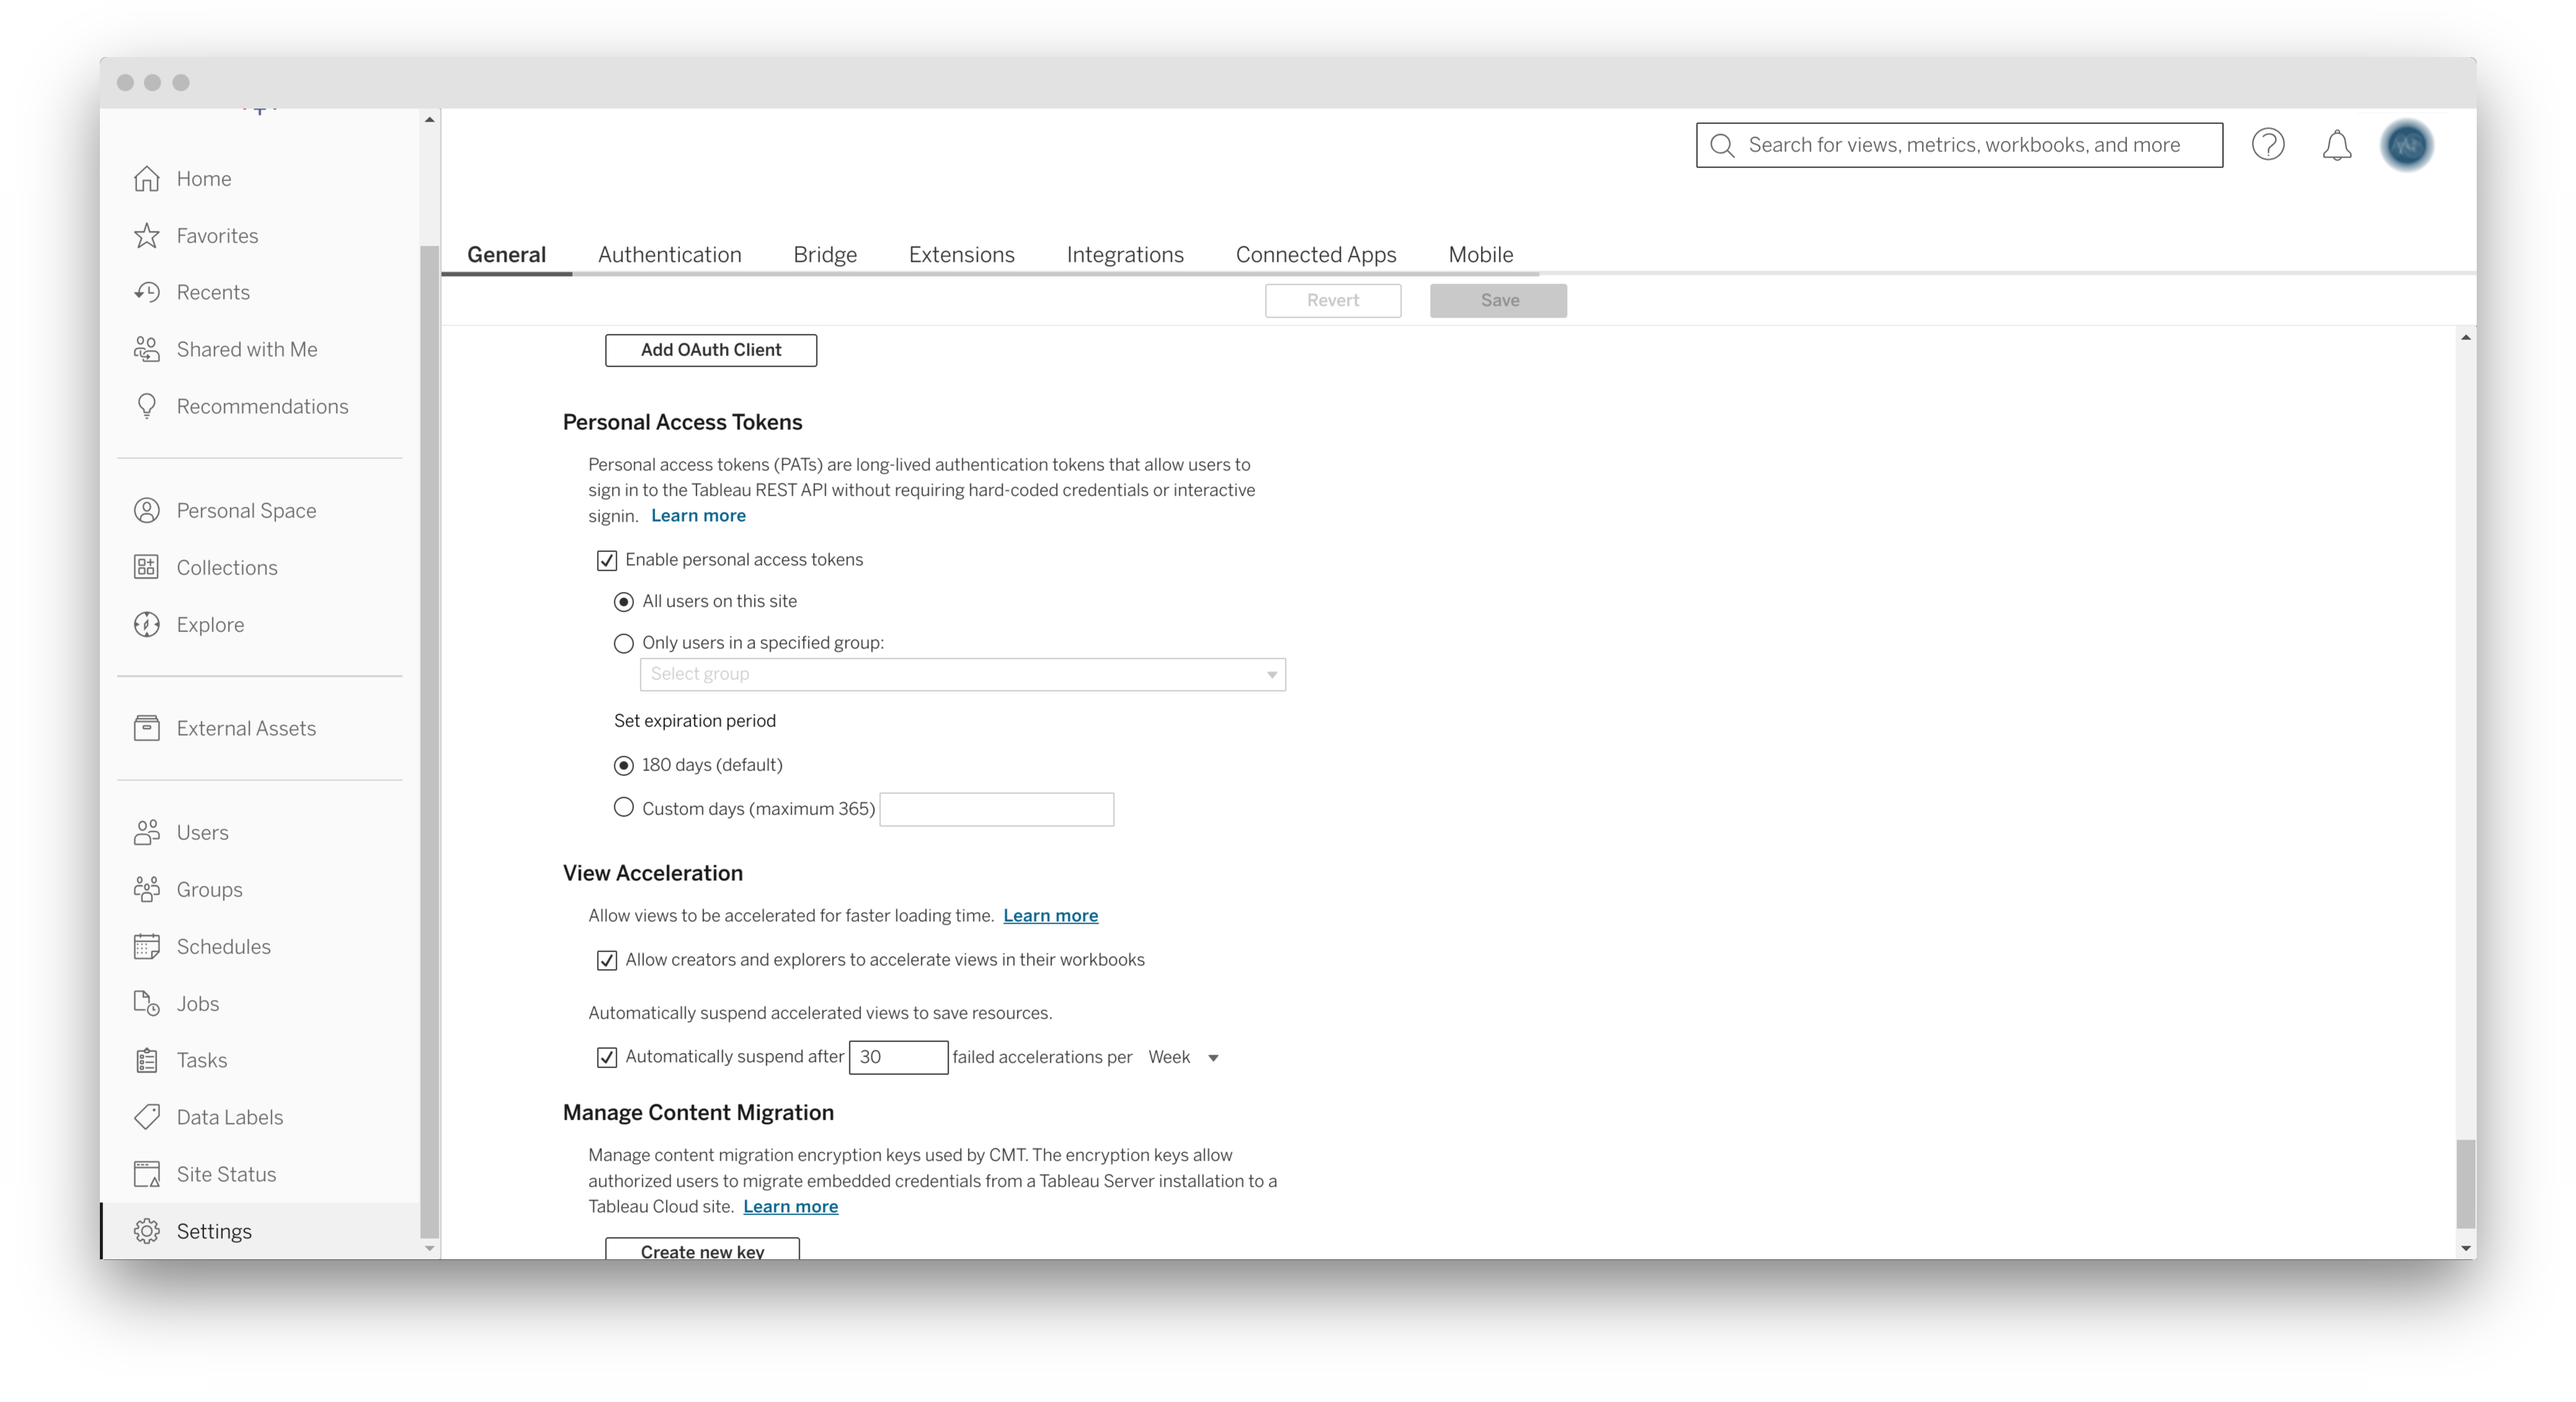Go to the Connected Apps tab

click(x=1316, y=255)
